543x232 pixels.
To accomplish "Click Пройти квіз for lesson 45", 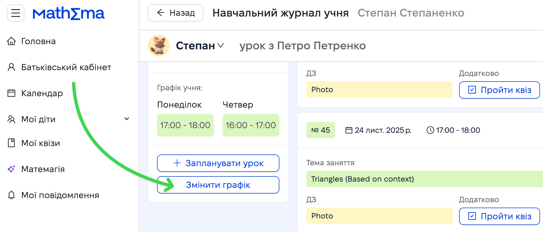I will click(x=499, y=216).
